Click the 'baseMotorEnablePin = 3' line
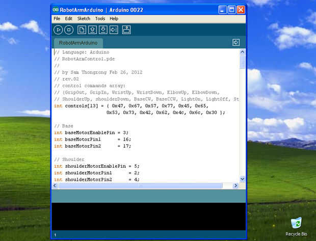 91,132
